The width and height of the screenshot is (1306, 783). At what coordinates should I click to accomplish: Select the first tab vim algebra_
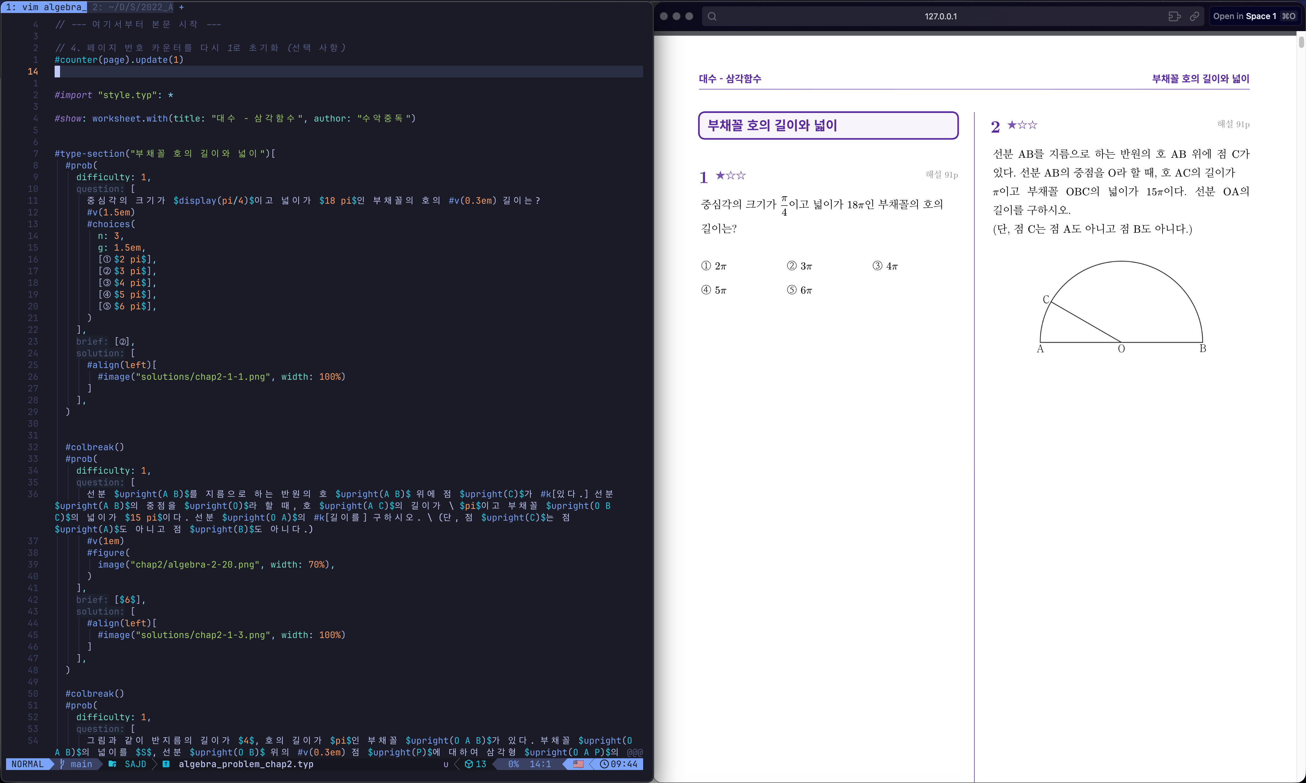pyautogui.click(x=45, y=7)
